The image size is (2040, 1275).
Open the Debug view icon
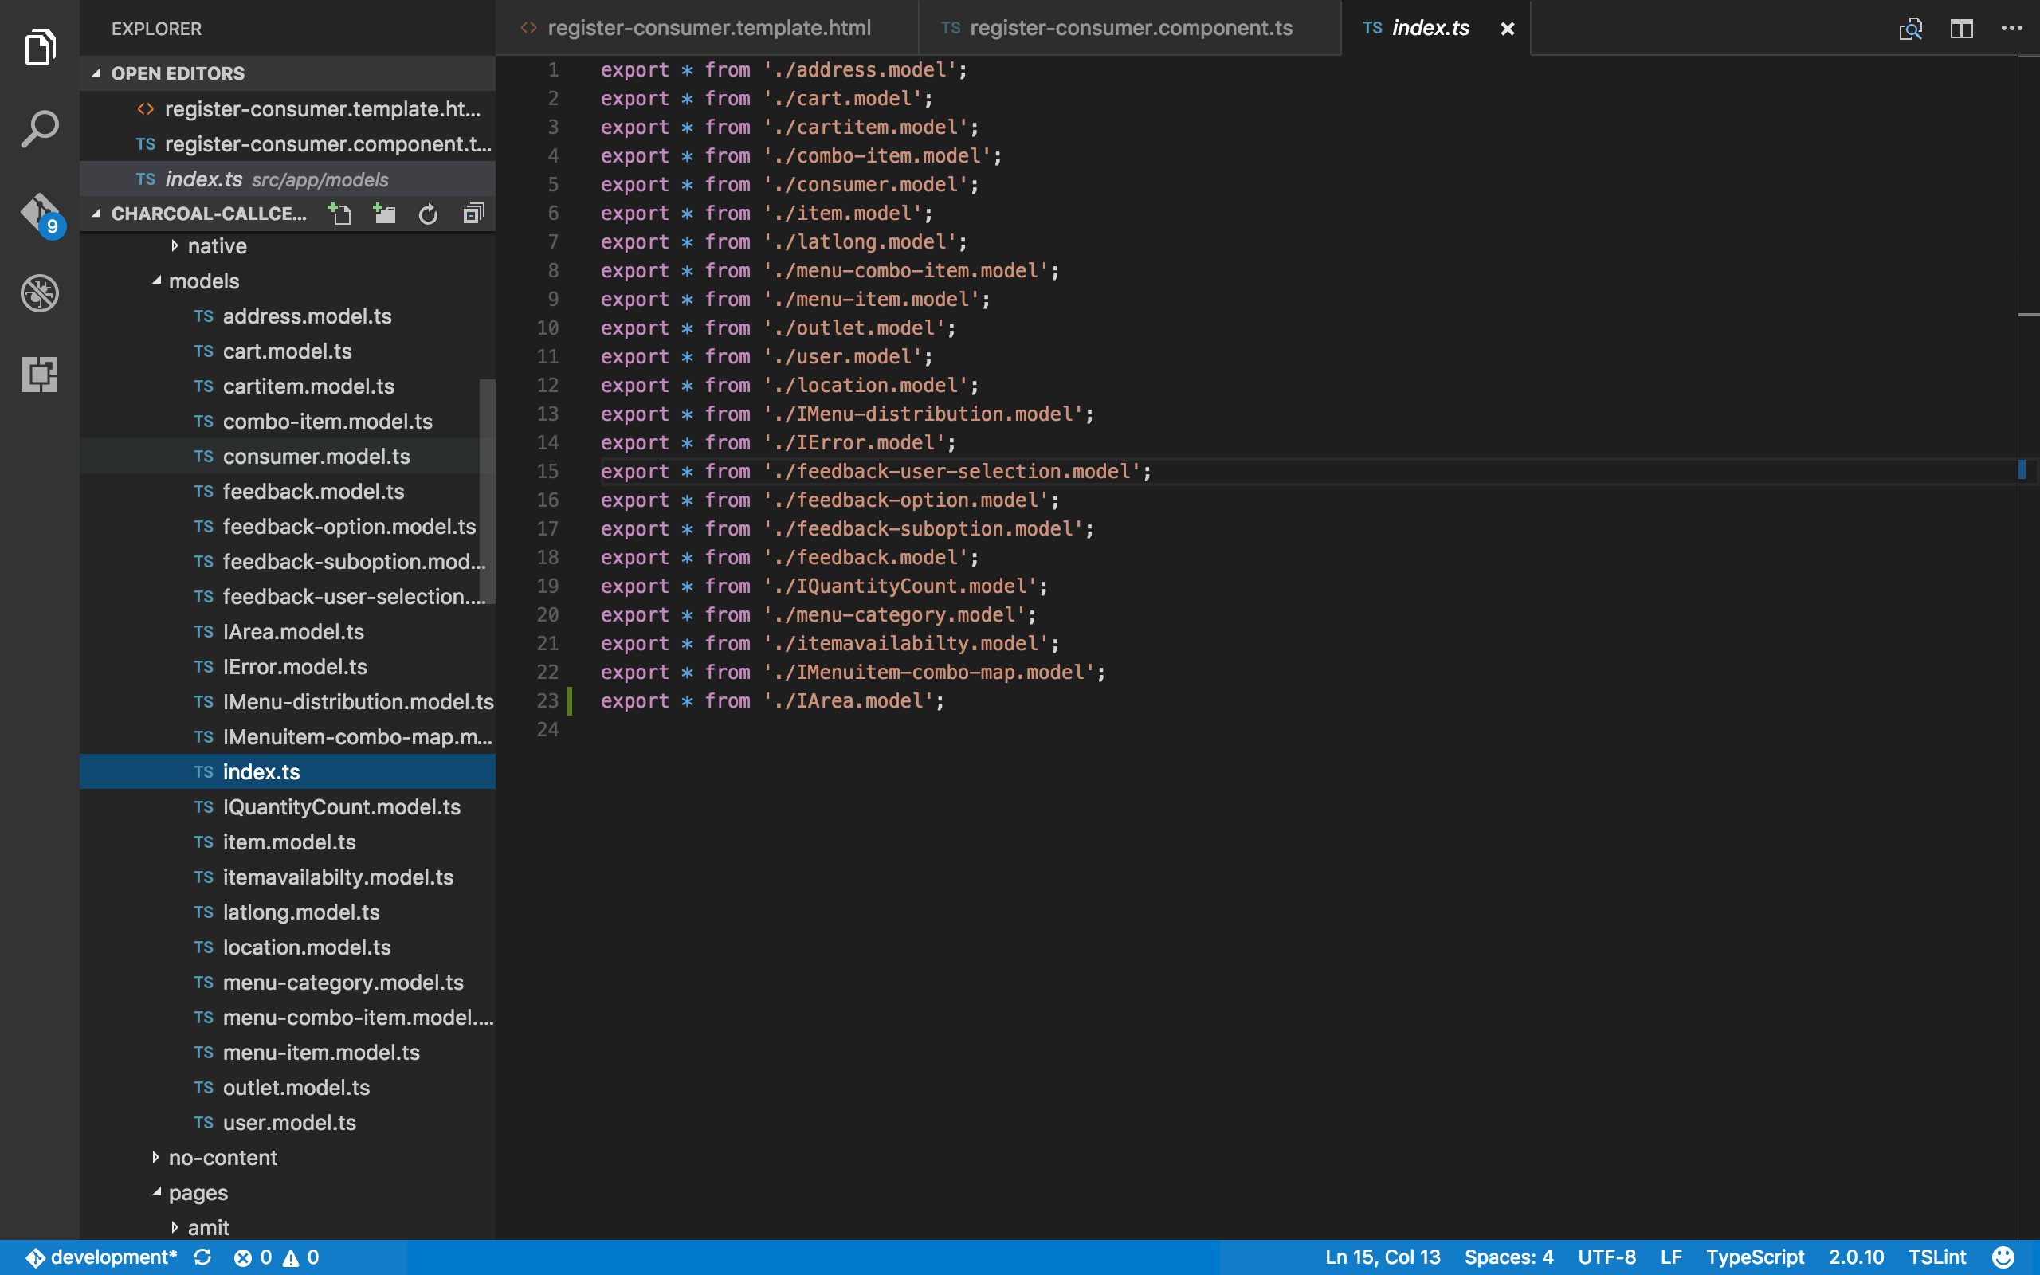click(40, 293)
